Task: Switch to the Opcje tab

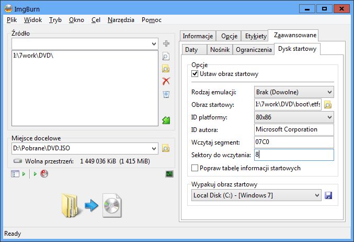Action: pos(229,36)
